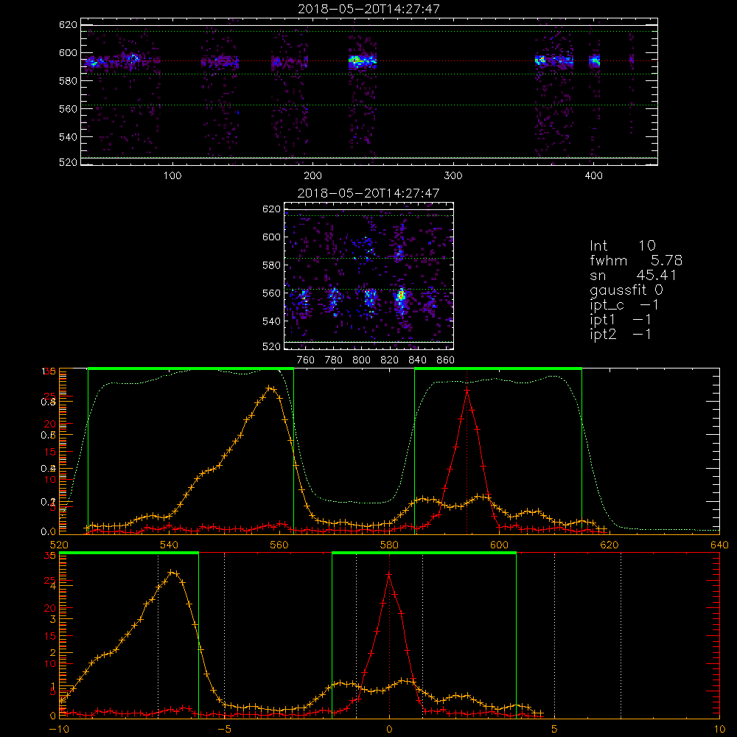Viewport: 737px width, 737px height.
Task: Click x-axis tick label 840 under the middle image
Action: click(x=417, y=360)
